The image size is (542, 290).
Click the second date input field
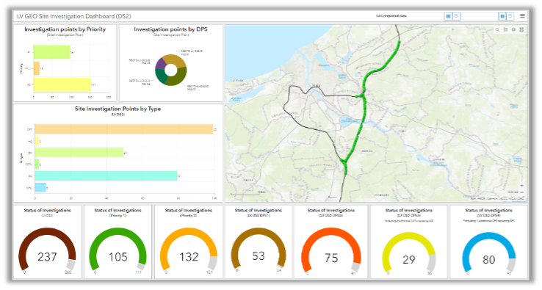click(480, 16)
